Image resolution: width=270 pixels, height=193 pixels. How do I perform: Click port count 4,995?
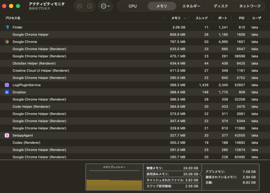pos(223,42)
